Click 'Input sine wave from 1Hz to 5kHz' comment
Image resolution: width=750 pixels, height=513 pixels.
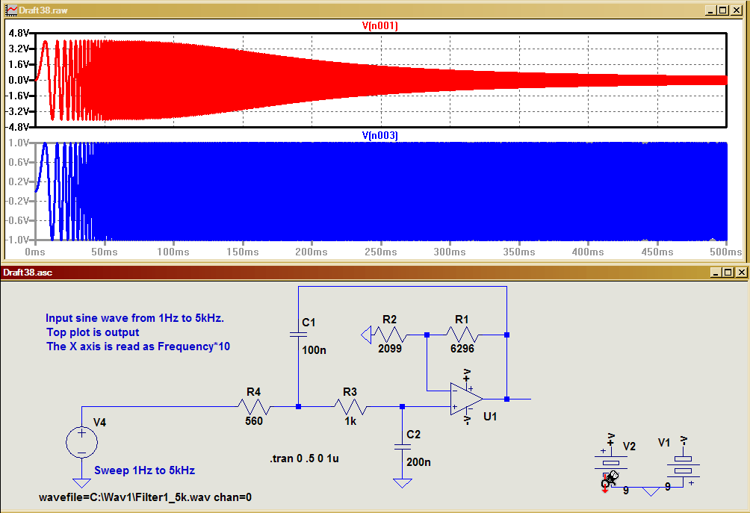135,318
